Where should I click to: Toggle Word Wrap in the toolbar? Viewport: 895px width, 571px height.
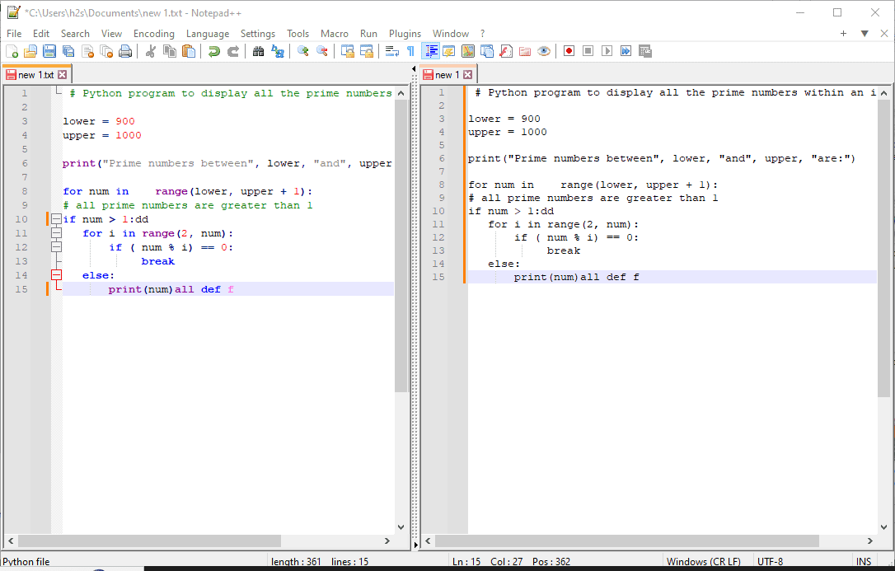[392, 51]
